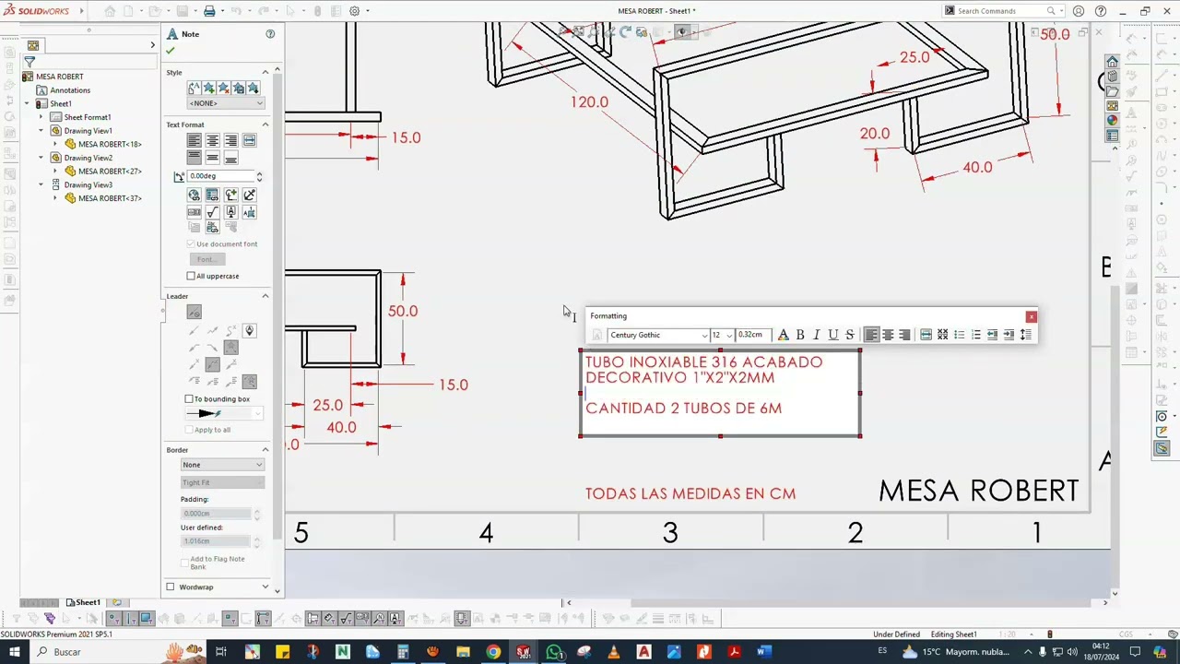Open Word from the taskbar
The image size is (1180, 664).
(x=763, y=652)
